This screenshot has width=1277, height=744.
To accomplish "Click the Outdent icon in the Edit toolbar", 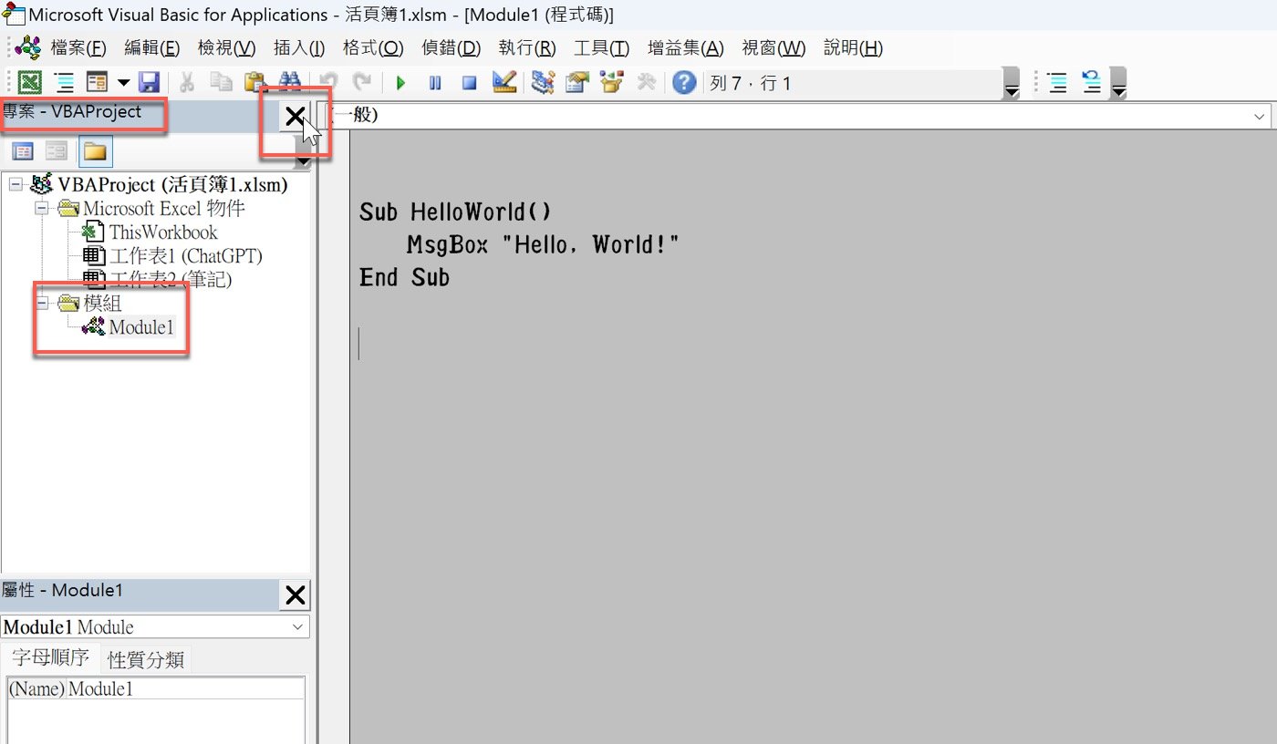I will coord(1091,83).
